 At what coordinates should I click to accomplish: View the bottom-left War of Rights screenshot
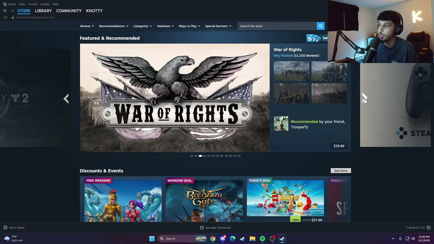pyautogui.click(x=292, y=93)
